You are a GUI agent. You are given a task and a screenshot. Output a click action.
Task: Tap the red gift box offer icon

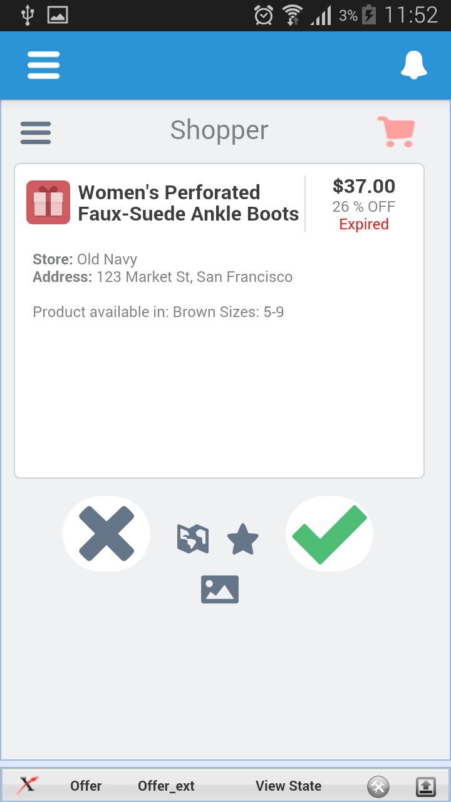(x=48, y=202)
